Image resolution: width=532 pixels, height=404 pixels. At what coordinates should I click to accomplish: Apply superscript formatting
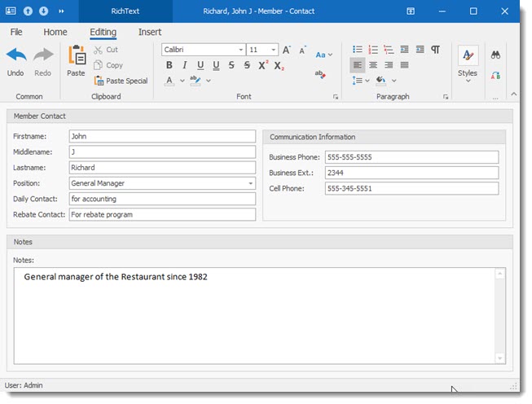pyautogui.click(x=263, y=65)
